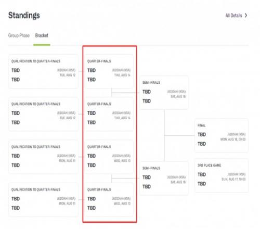Image resolution: width=260 pixels, height=229 pixels.
Task: Open the first Quarter-Finals match on Thu Aug 14
Action: pos(110,71)
